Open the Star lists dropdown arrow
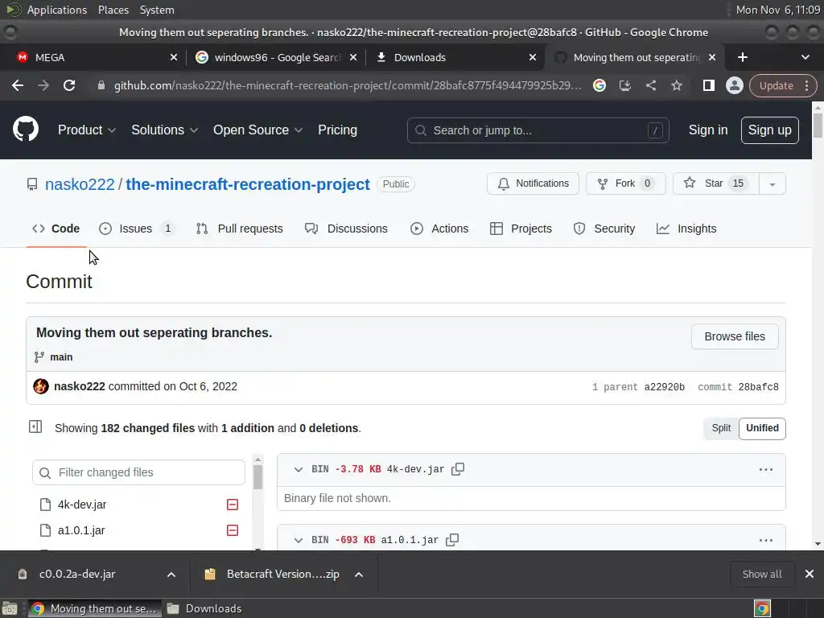824x618 pixels. (772, 184)
